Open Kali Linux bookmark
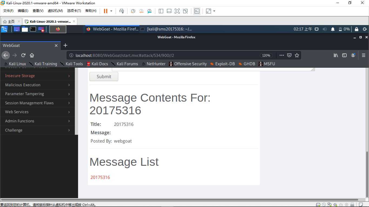The height and width of the screenshot is (207, 369). (15, 64)
